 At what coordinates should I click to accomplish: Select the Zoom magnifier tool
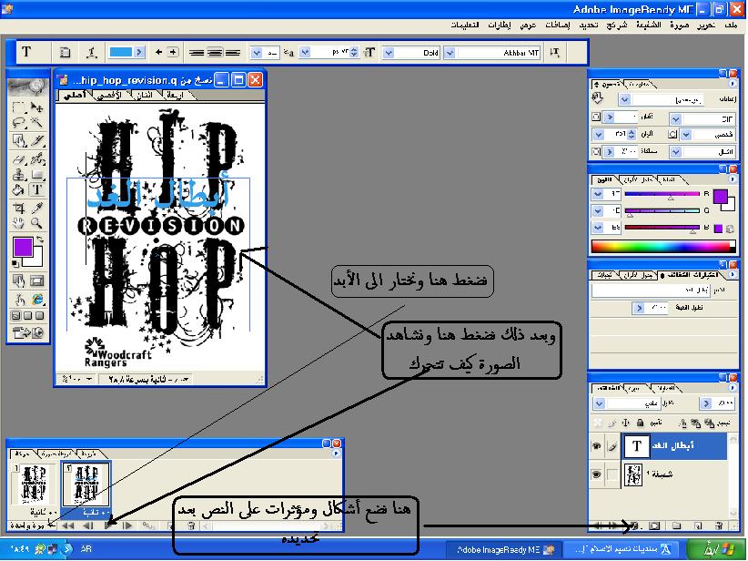click(x=37, y=223)
